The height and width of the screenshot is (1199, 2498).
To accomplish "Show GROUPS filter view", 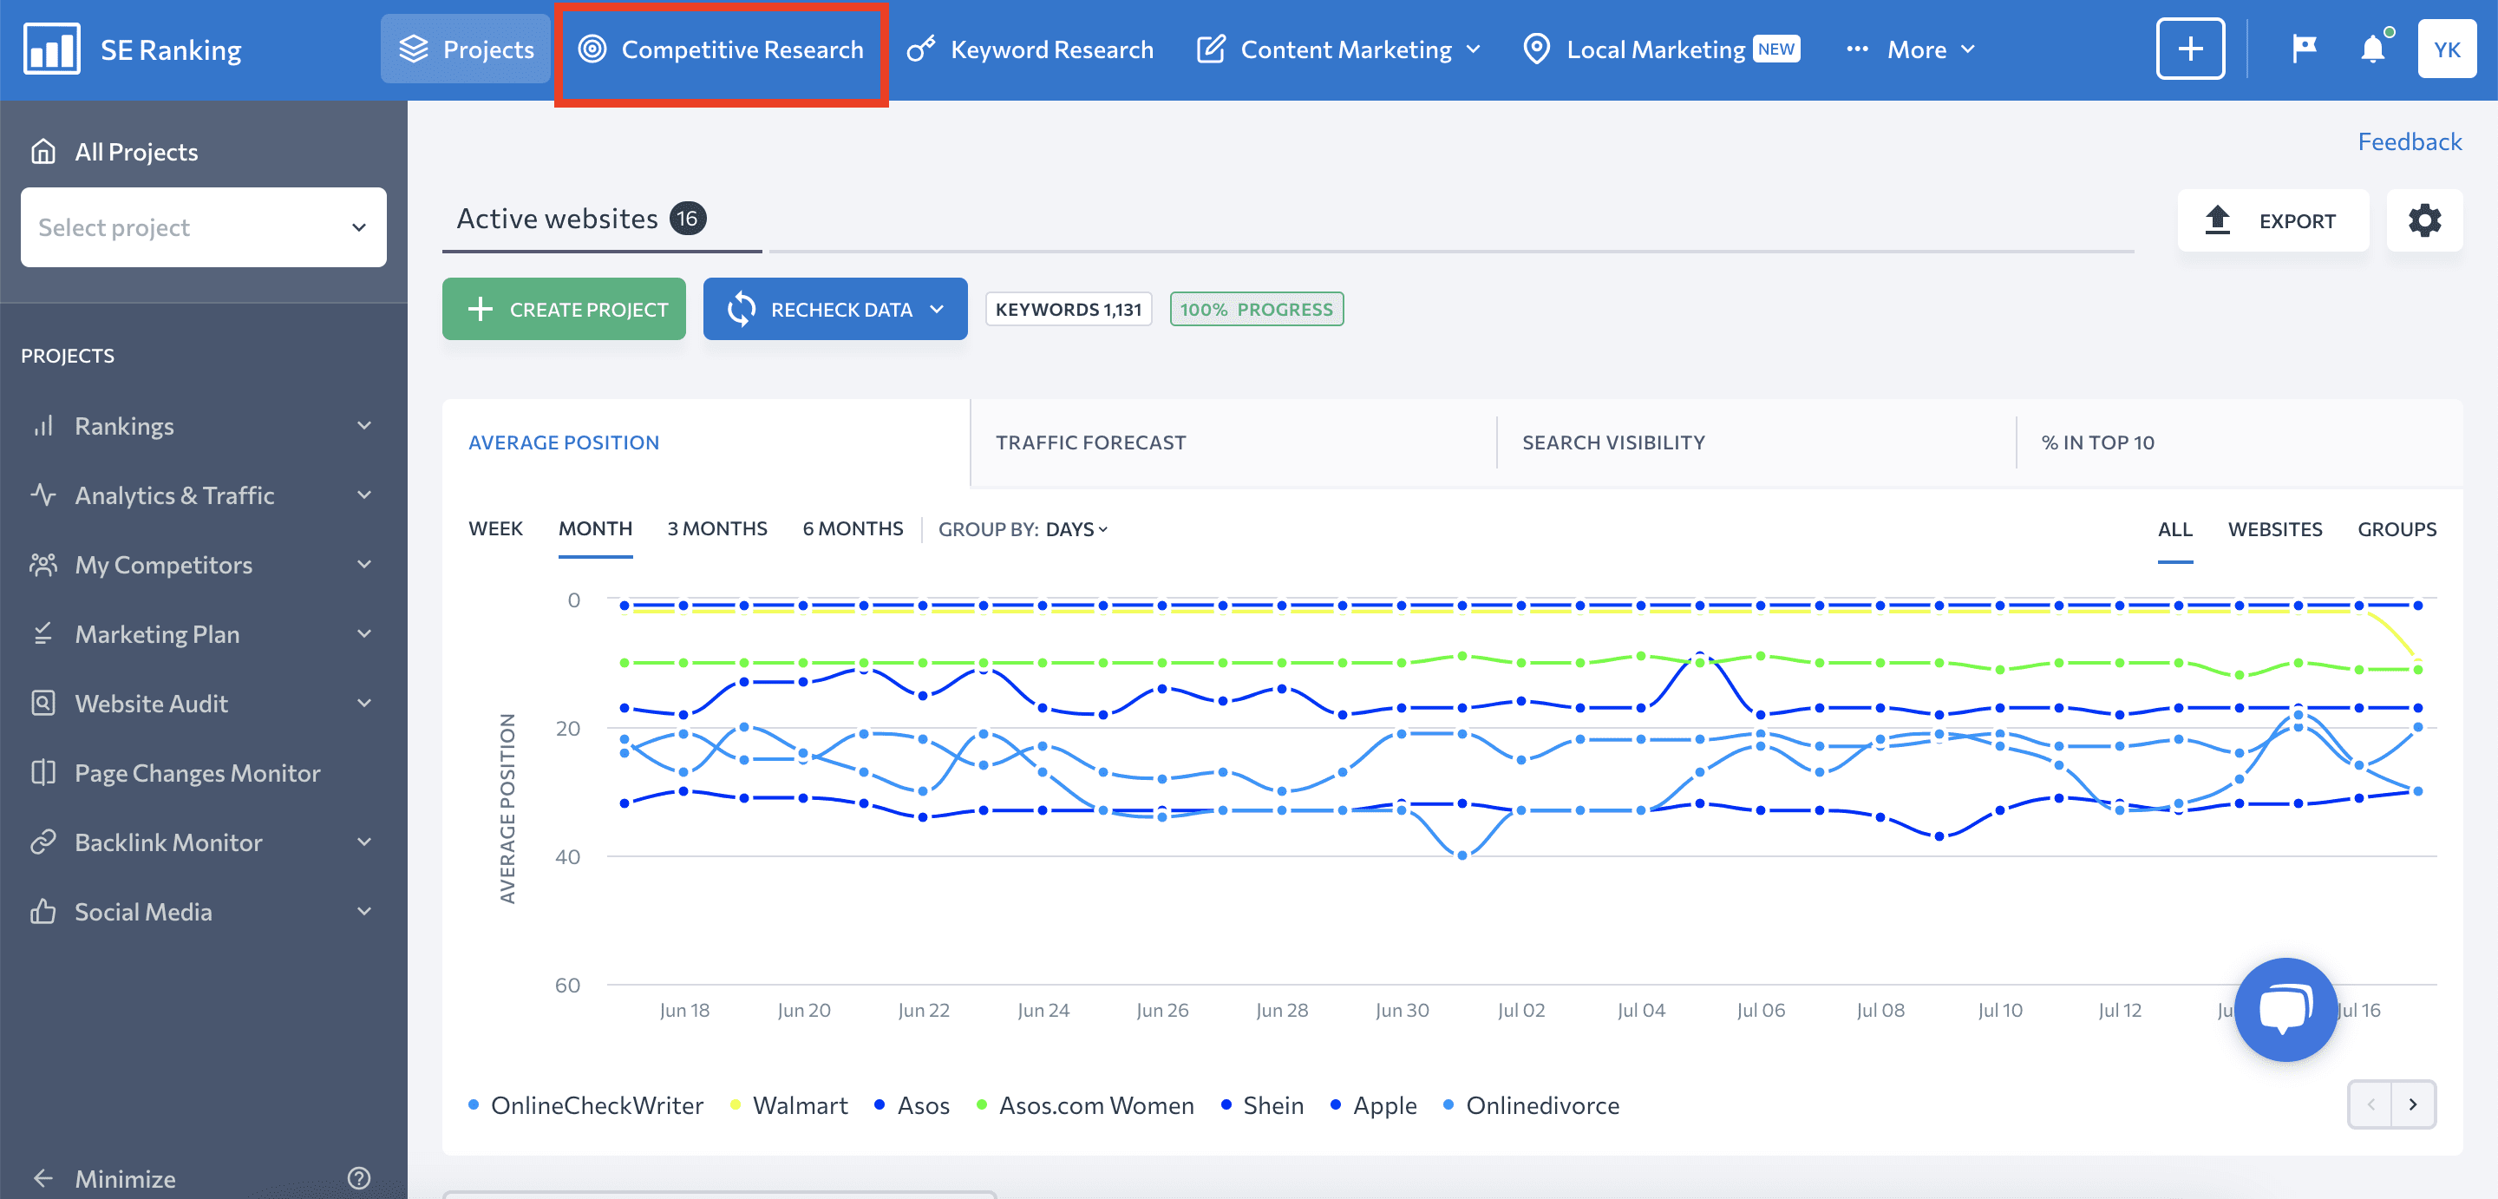I will coord(2397,528).
